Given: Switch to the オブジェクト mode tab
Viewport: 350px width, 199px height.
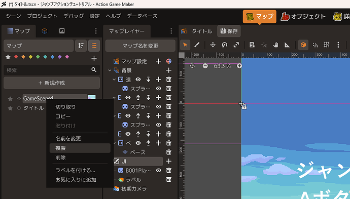Looking at the screenshot, I should tap(303, 16).
